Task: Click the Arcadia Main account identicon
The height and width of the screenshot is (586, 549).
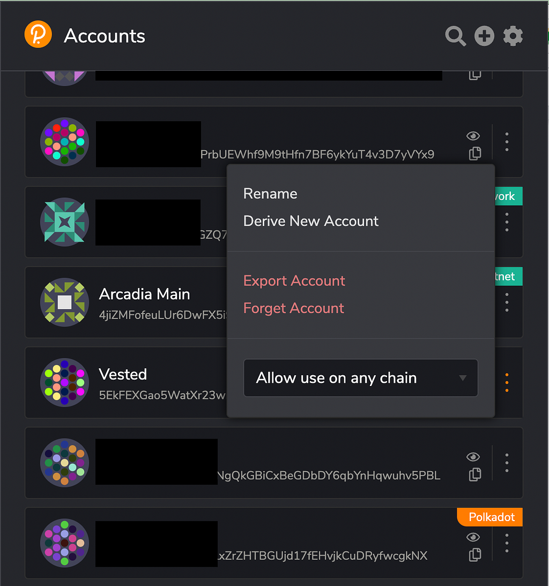Action: (x=65, y=302)
